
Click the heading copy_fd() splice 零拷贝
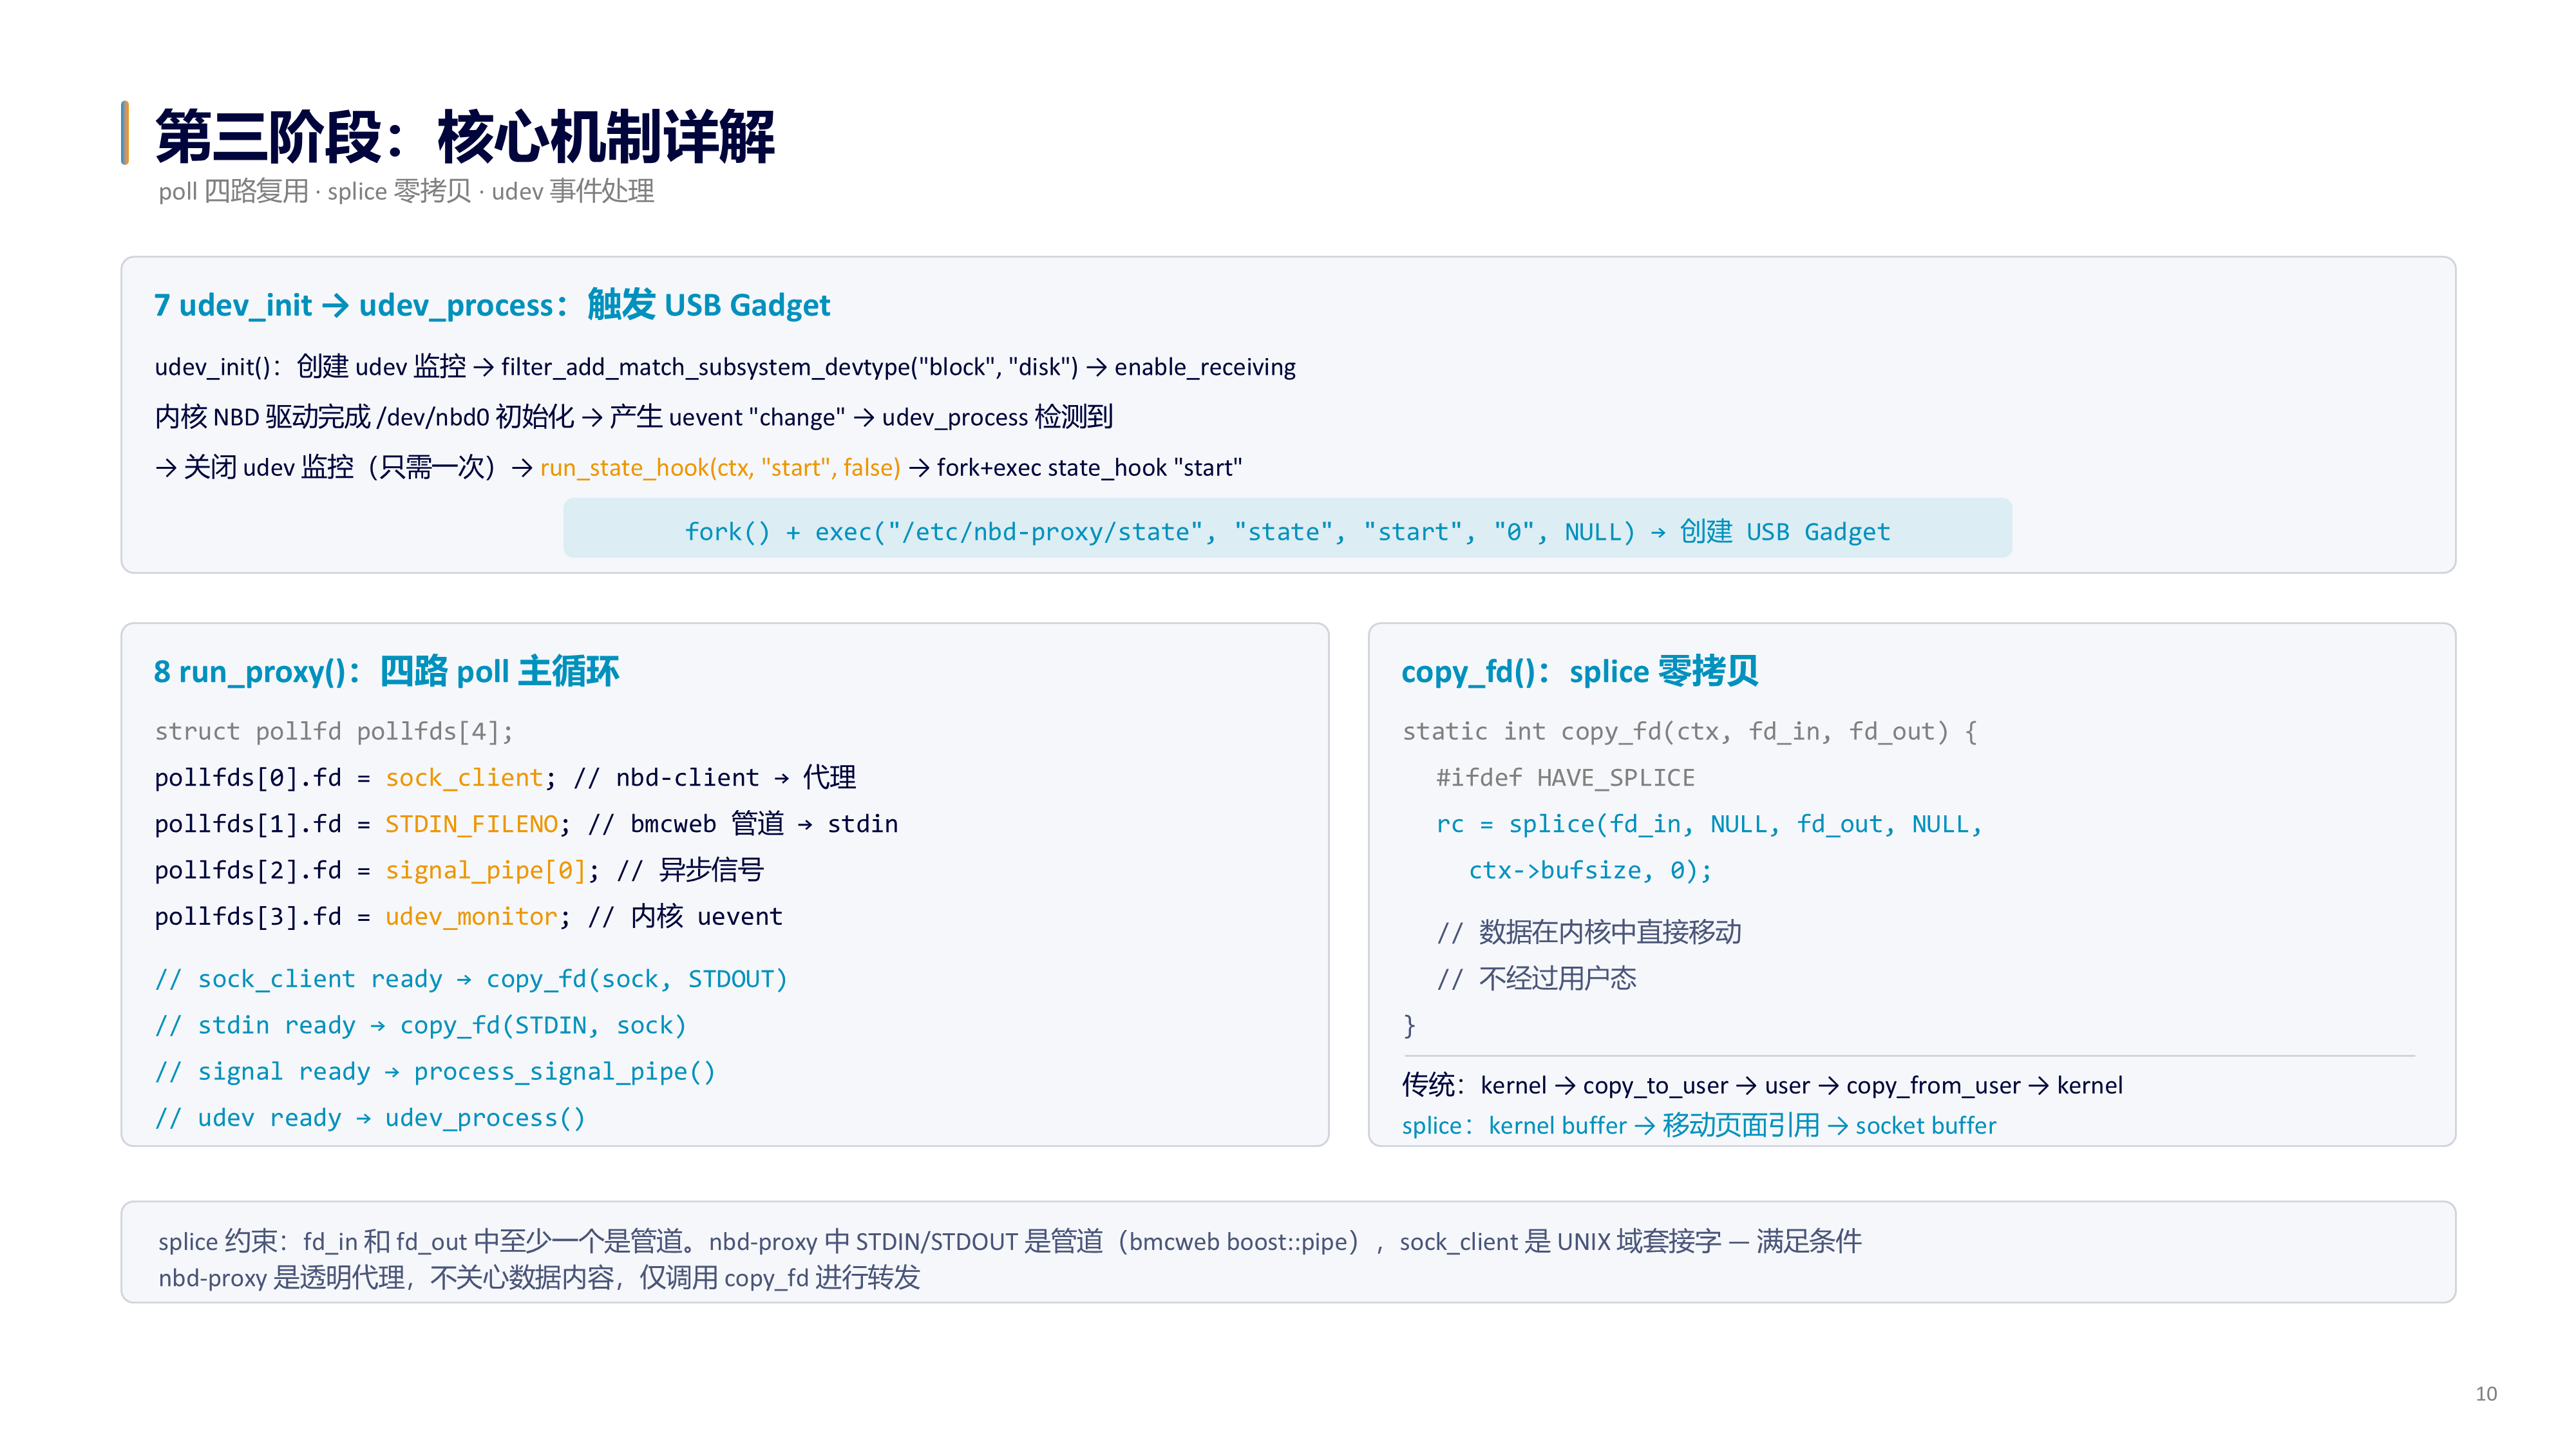pos(1580,671)
